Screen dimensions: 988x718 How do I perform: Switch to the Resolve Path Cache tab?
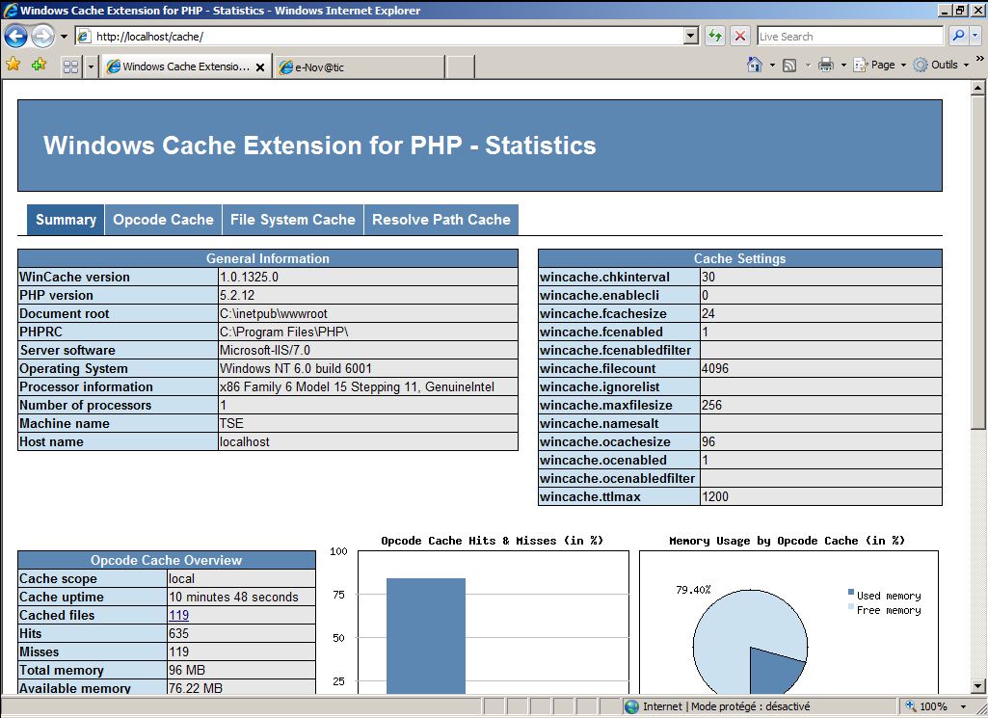click(x=441, y=219)
